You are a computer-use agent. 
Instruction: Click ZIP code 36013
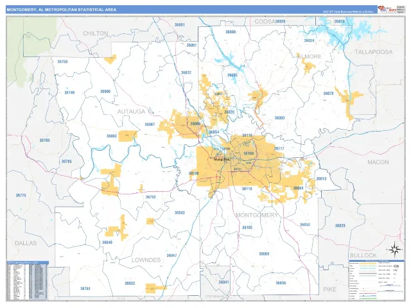point(321,179)
